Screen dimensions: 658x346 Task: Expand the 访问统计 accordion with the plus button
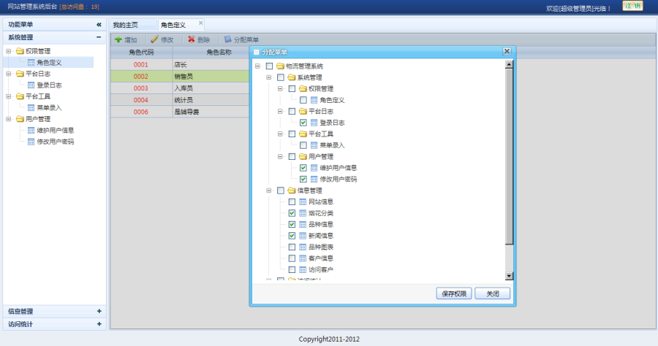(x=99, y=324)
